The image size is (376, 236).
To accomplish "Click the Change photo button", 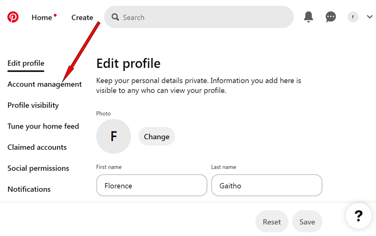I will 157,136.
